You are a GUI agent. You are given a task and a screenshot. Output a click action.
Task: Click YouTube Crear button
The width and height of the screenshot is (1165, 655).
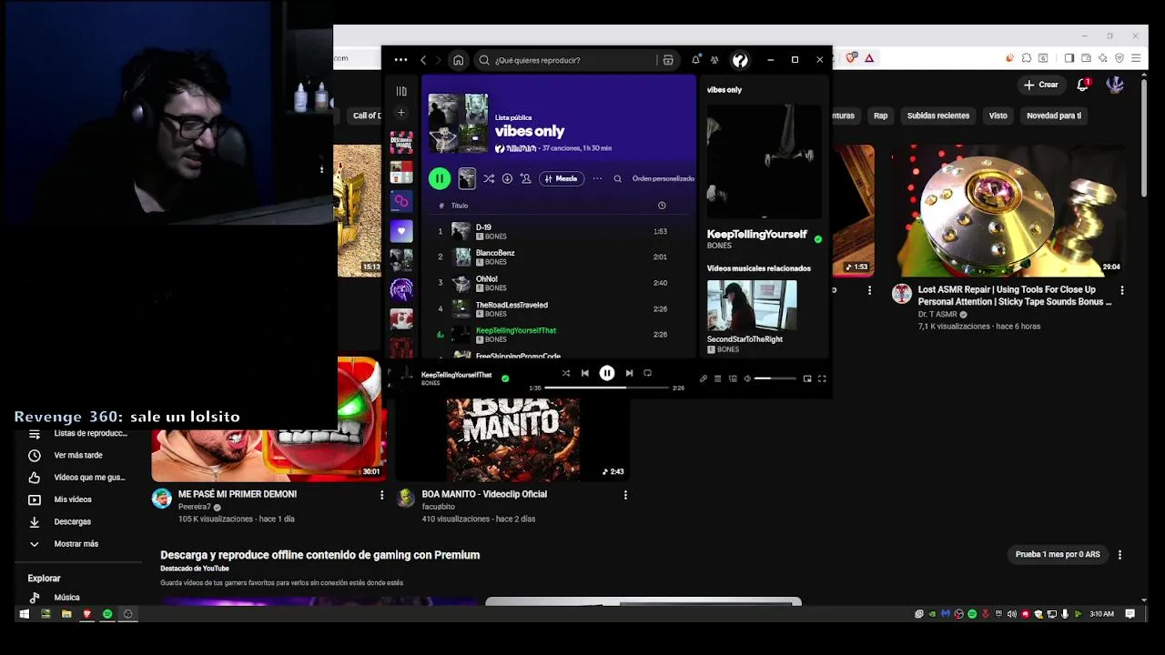[x=1040, y=85]
